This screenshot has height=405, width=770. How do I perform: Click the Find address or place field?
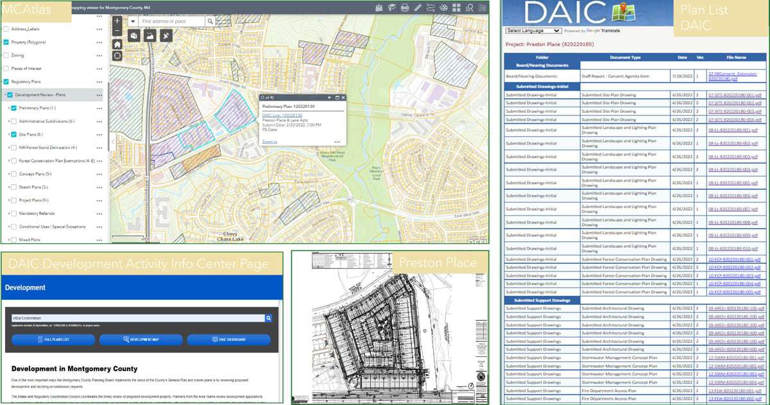point(172,21)
